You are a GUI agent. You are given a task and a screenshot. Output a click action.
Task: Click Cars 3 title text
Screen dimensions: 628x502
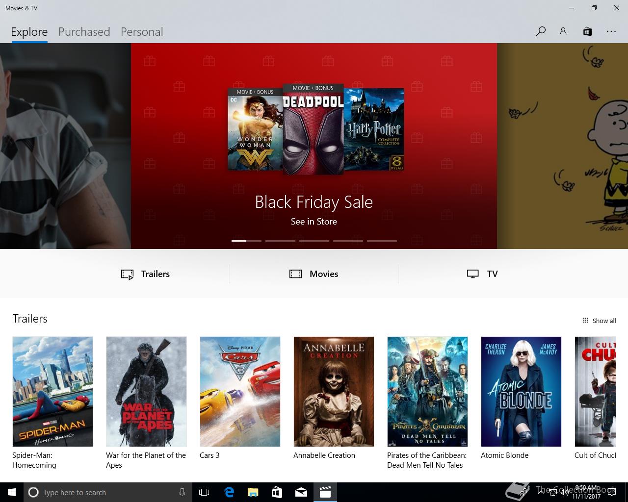[x=209, y=455]
